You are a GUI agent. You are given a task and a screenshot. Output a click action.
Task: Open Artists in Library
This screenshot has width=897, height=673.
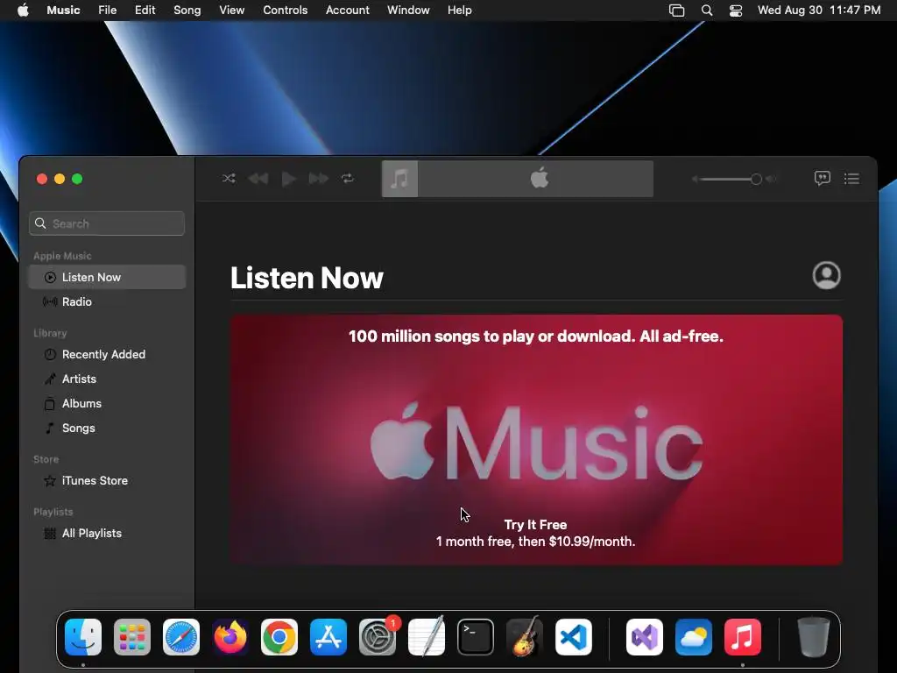[107, 379]
